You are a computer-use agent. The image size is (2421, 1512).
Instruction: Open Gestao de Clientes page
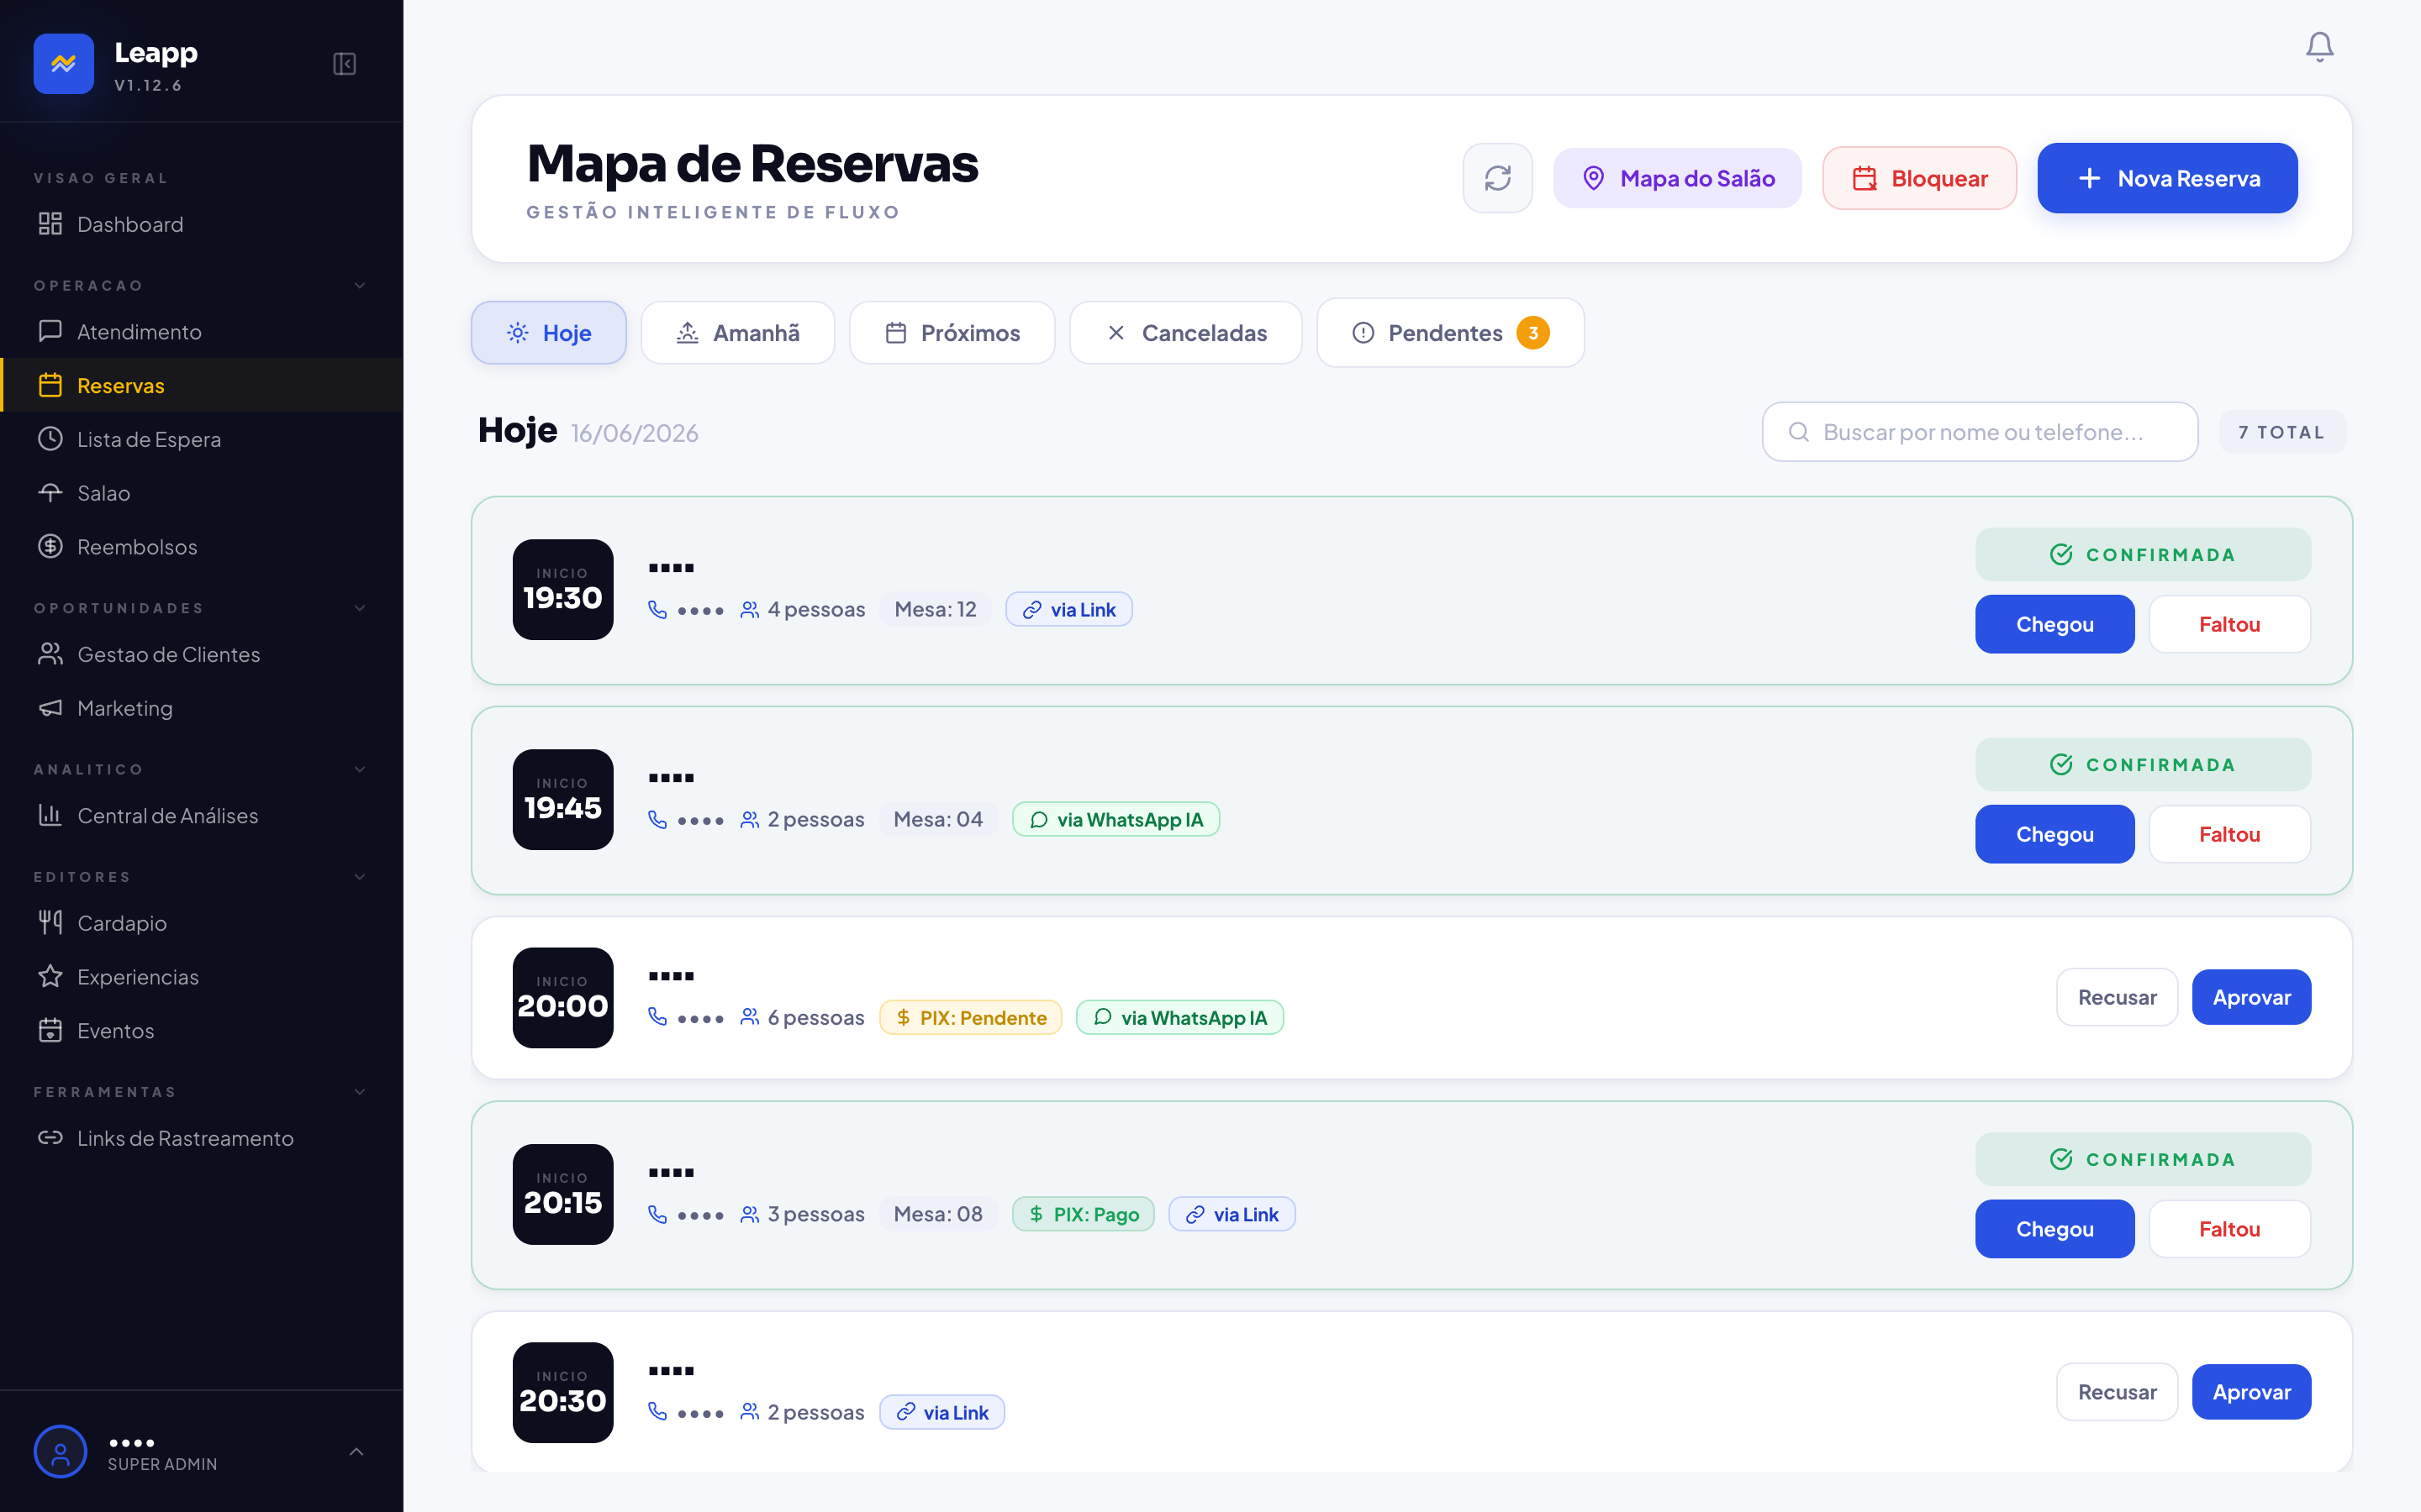click(201, 654)
